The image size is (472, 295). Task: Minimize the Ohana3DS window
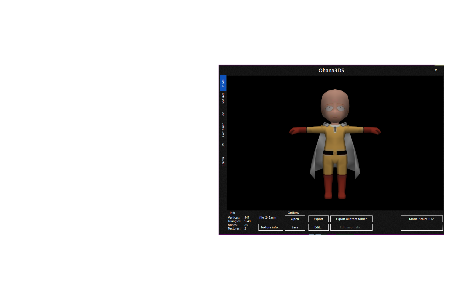click(427, 71)
